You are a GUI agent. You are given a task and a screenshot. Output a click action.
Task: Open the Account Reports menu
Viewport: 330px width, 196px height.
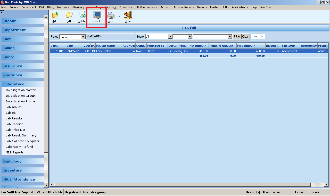[184, 7]
